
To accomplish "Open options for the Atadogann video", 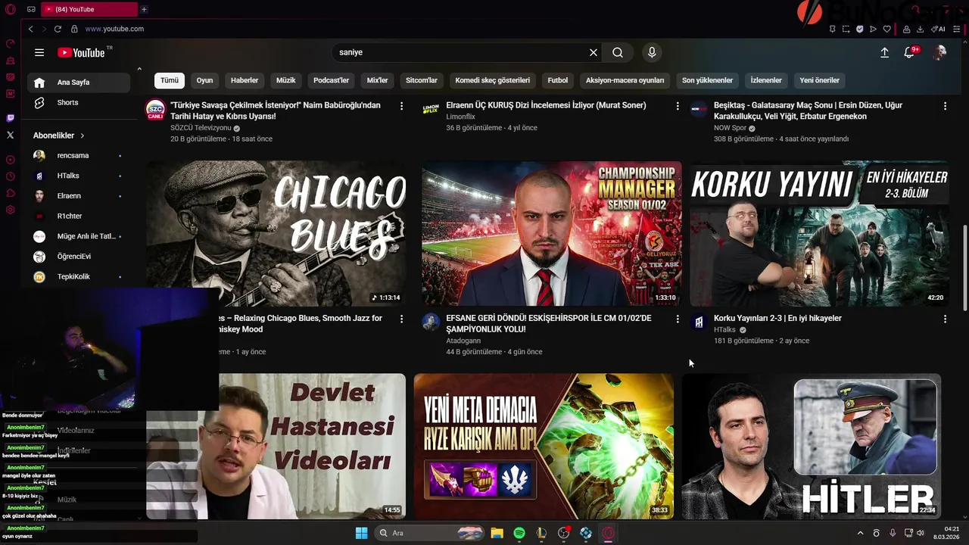I will pos(678,319).
